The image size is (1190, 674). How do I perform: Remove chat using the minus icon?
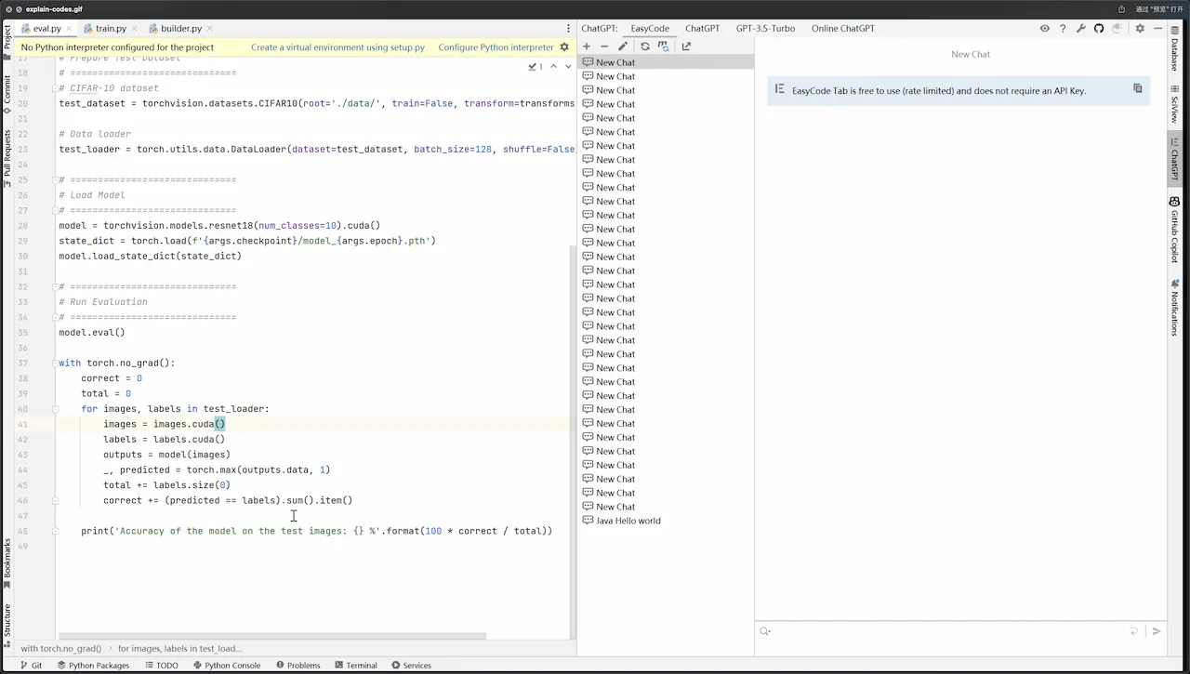point(604,46)
